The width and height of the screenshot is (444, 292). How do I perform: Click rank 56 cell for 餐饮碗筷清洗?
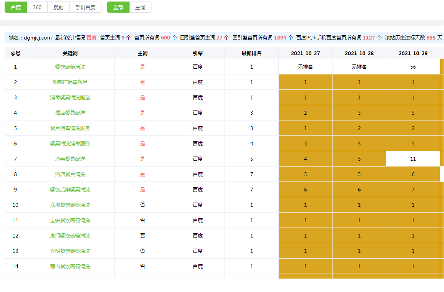coord(413,67)
